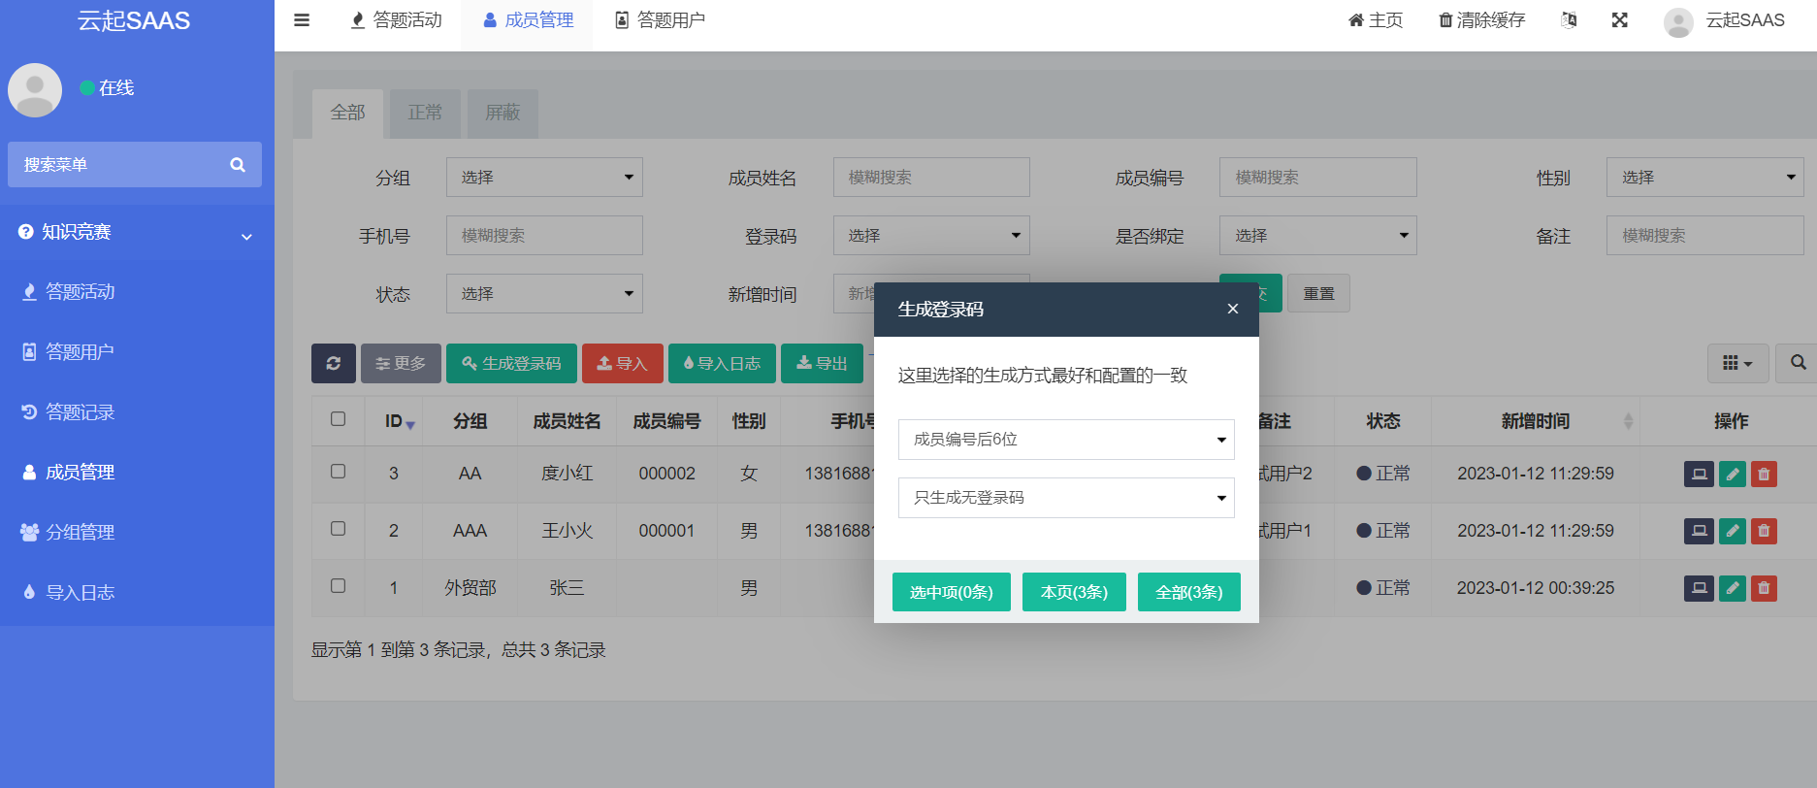Open 成员管理 in sidebar

[x=137, y=473]
